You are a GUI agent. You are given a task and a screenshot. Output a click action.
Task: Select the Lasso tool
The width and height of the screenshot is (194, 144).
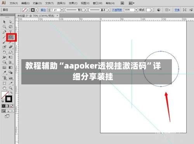pyautogui.click(x=10, y=27)
